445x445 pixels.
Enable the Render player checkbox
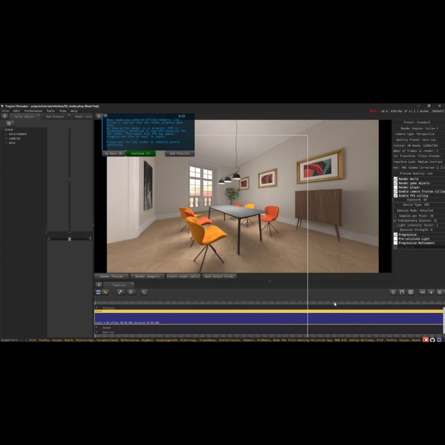click(x=395, y=187)
